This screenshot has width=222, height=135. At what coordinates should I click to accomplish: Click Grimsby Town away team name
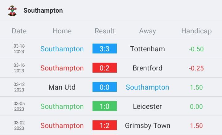[x=147, y=126]
